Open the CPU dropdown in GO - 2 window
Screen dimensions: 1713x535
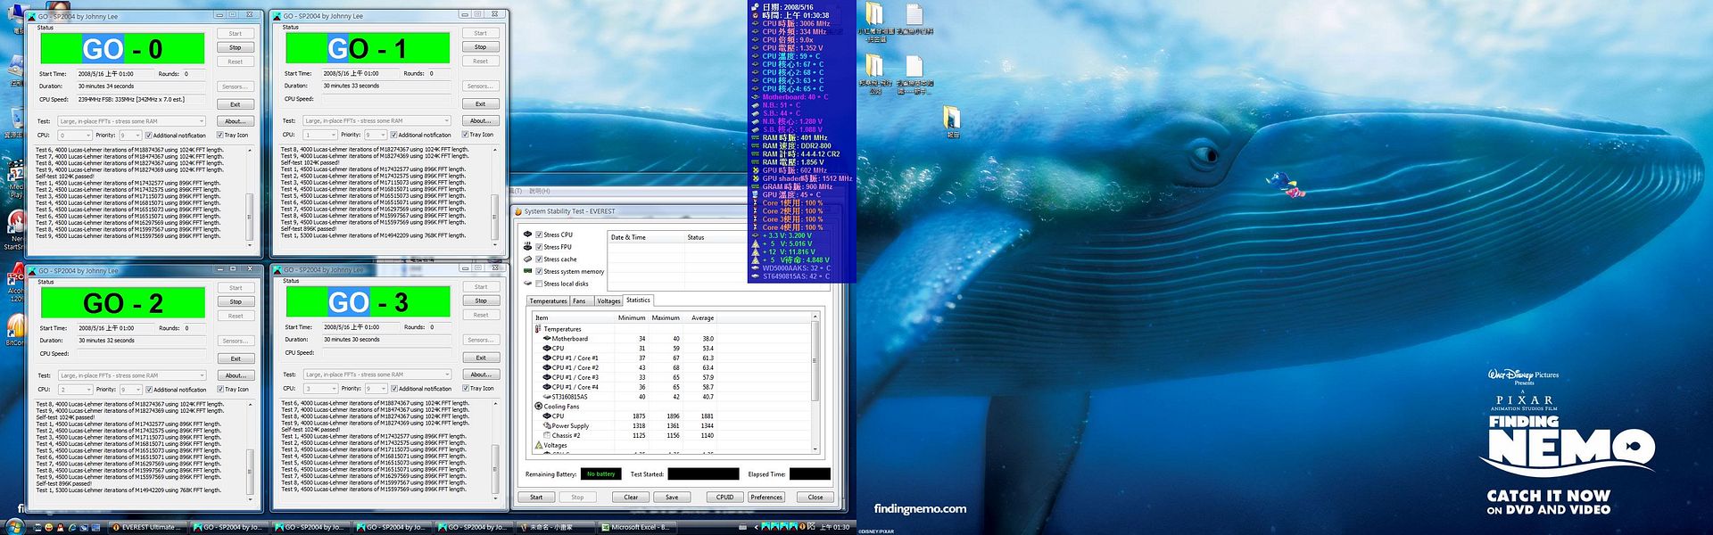(x=74, y=390)
